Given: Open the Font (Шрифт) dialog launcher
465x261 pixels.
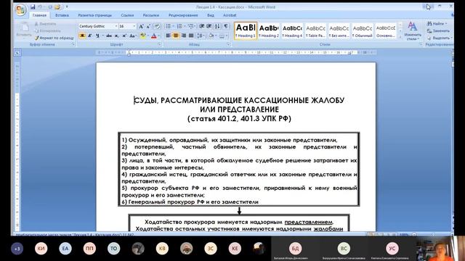Looking at the screenshot, I should pyautogui.click(x=160, y=44).
